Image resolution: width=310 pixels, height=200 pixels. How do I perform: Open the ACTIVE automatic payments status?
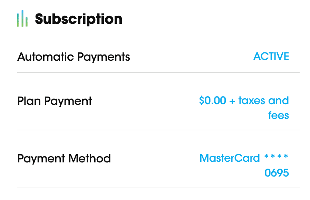271,56
